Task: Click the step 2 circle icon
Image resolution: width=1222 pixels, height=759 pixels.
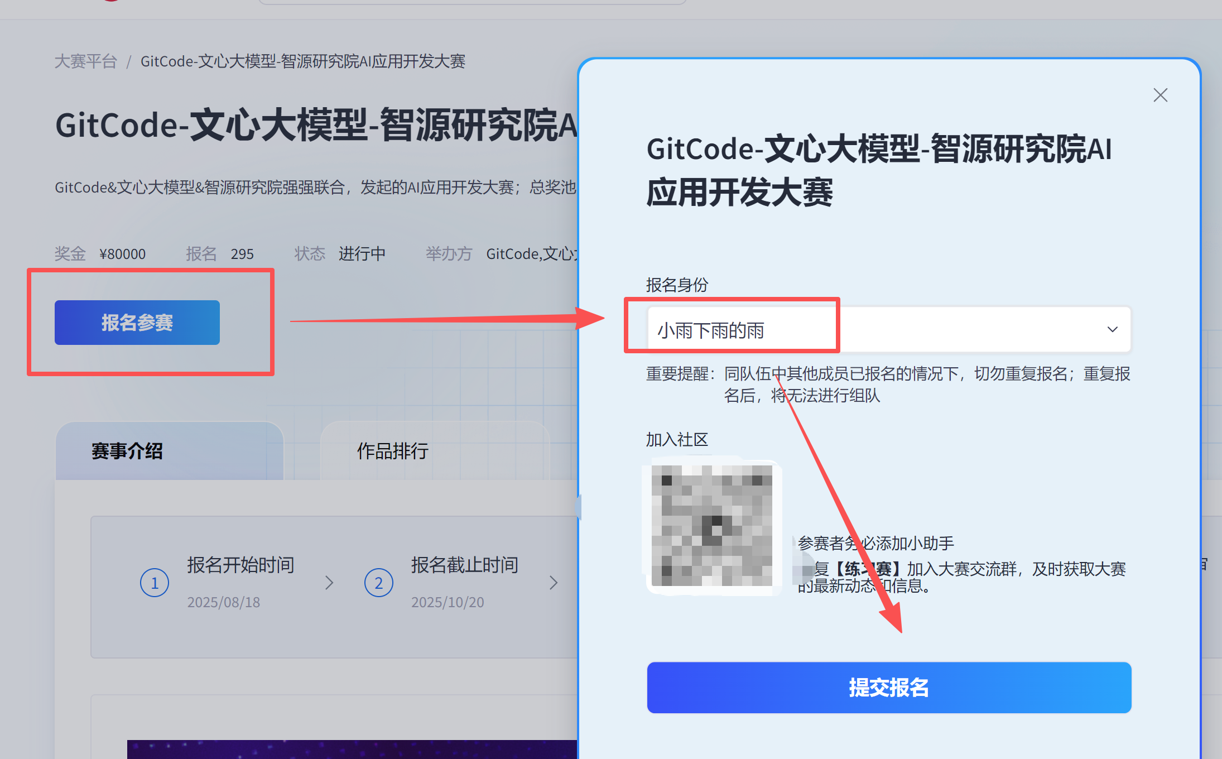Action: tap(378, 583)
